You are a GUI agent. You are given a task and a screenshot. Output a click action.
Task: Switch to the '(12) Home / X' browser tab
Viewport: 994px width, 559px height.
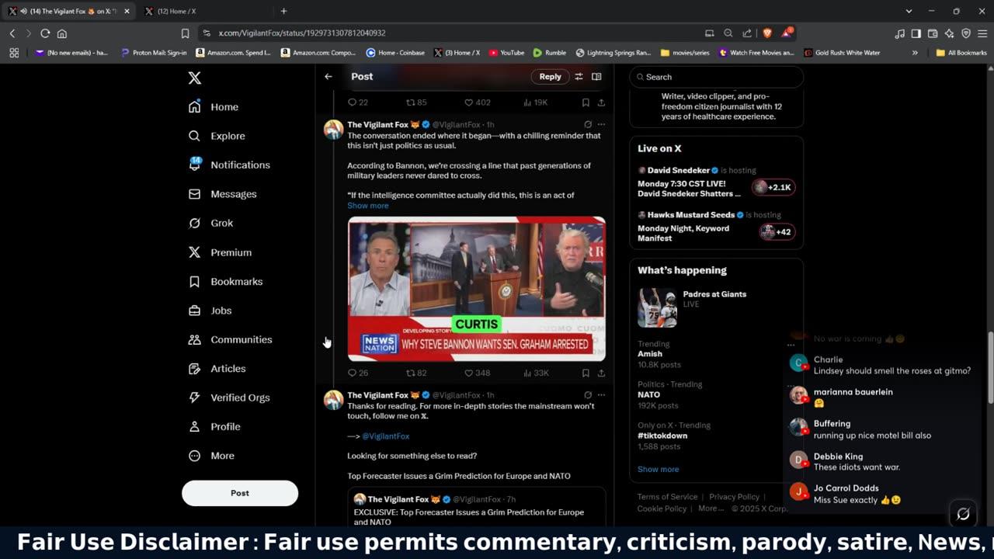point(176,11)
